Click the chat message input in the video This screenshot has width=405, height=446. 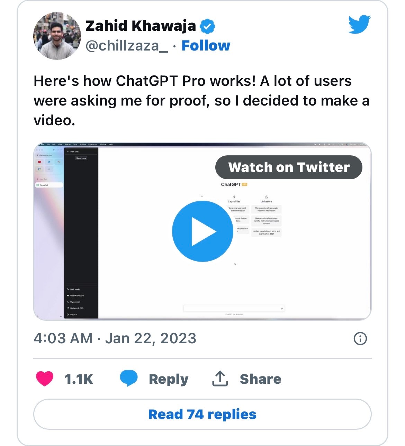pos(232,308)
